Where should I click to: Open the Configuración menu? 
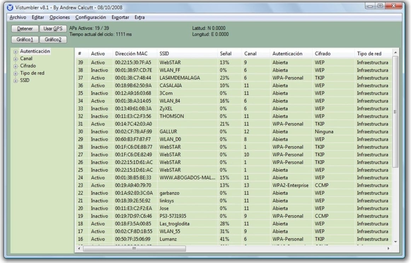[x=91, y=17]
